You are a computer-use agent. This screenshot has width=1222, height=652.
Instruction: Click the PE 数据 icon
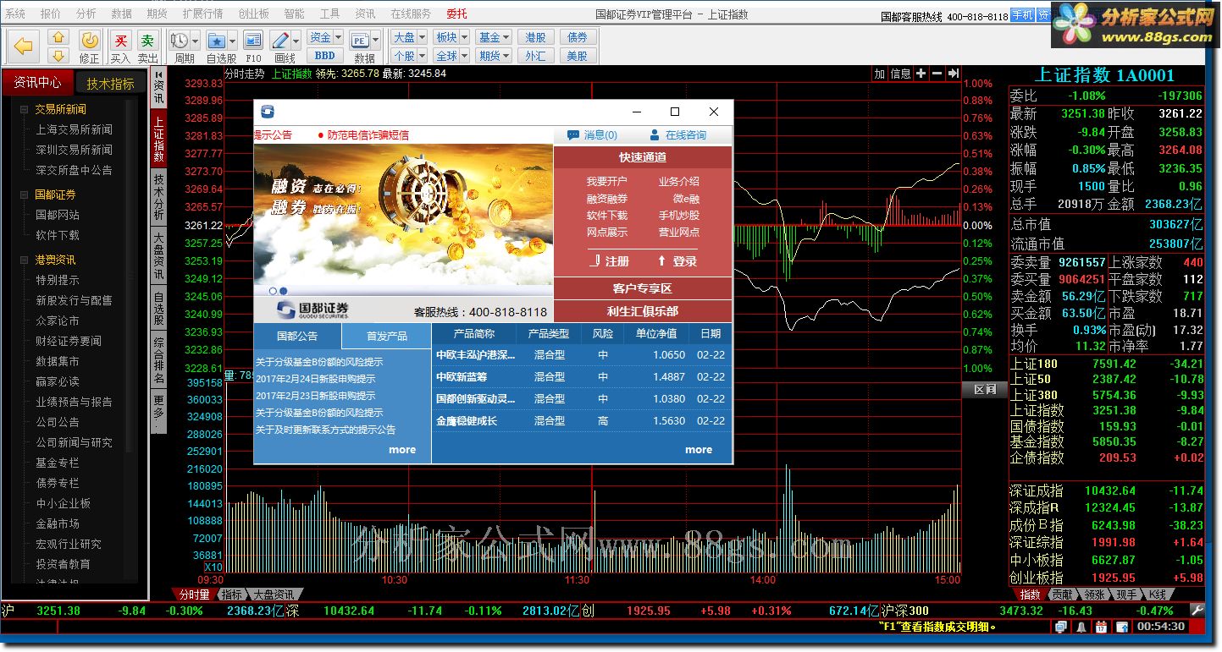pos(359,41)
